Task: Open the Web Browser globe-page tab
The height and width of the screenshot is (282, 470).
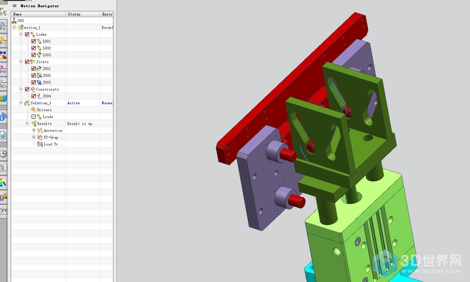Action: coord(3,136)
